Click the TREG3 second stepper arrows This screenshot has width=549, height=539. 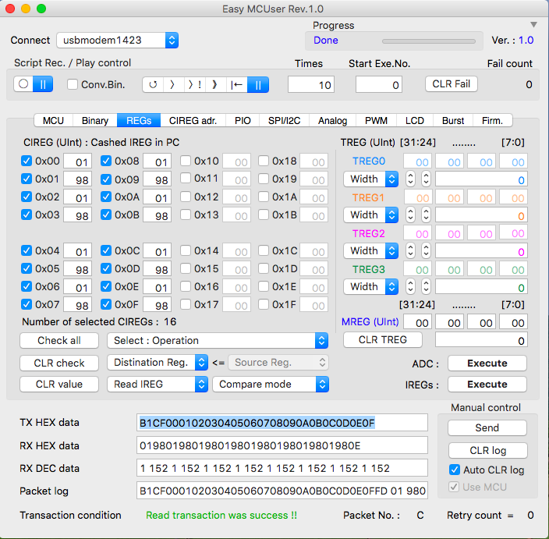tap(426, 286)
